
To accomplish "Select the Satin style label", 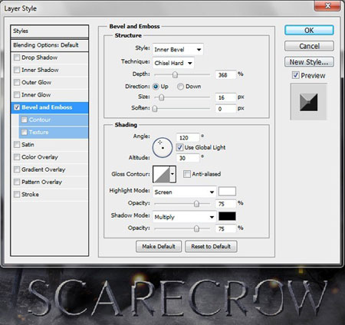I will [x=28, y=145].
